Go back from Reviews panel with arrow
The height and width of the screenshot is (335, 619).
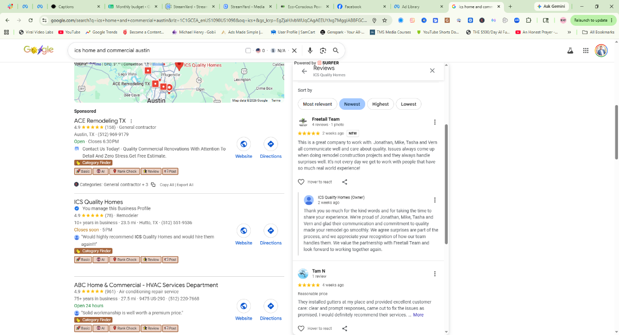click(x=304, y=71)
